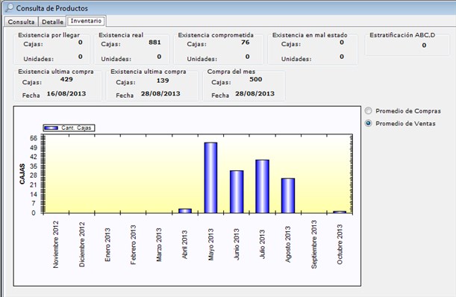Select Promedio de Compras radio button
Viewport: 456px width, 297px height.
point(369,111)
